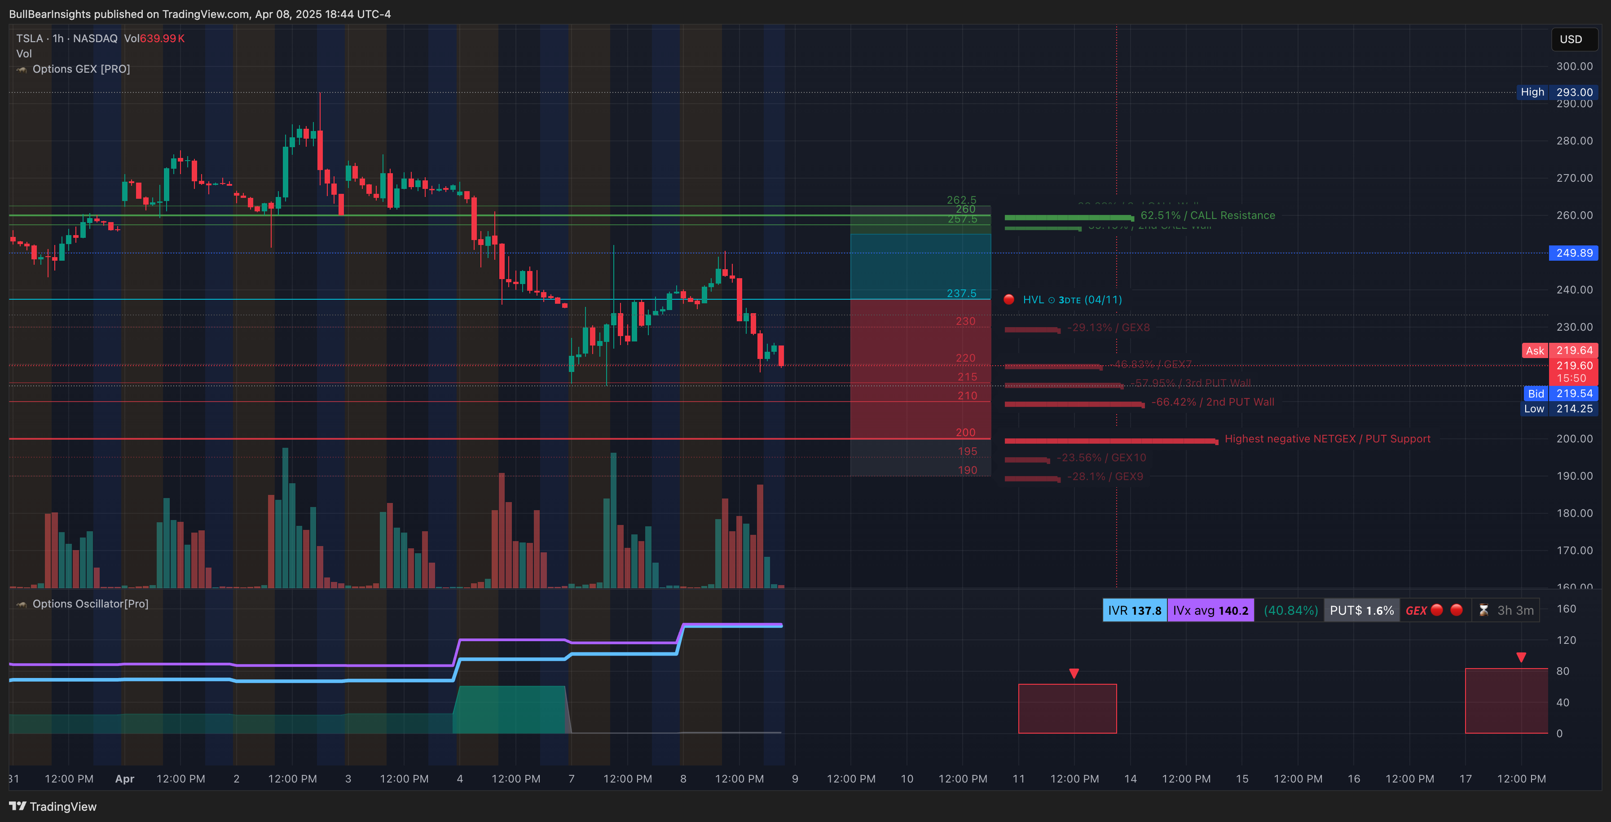Image resolution: width=1611 pixels, height=822 pixels.
Task: Click the 195 level label in the GEX zone
Action: click(968, 451)
